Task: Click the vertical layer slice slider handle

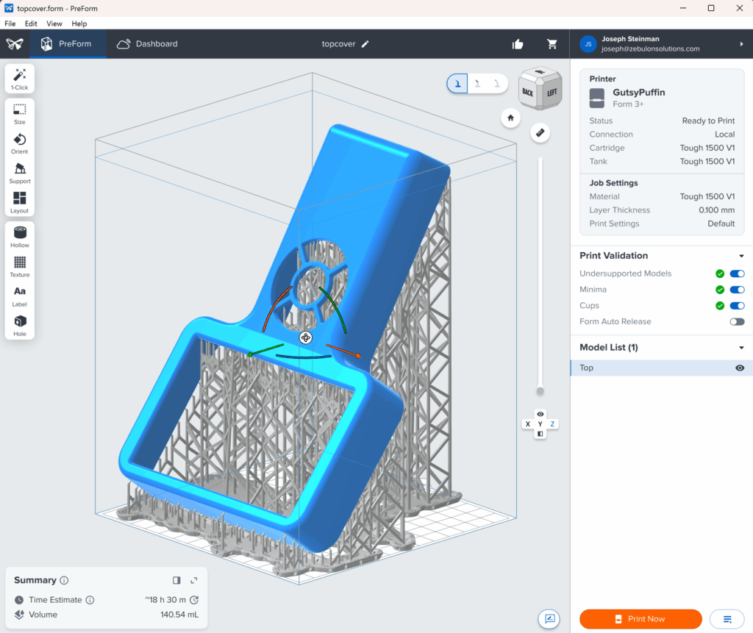Action: click(540, 390)
